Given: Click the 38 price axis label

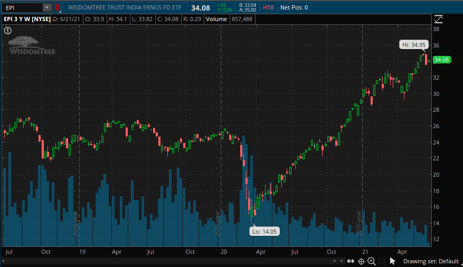Looking at the screenshot, I should point(436,29).
